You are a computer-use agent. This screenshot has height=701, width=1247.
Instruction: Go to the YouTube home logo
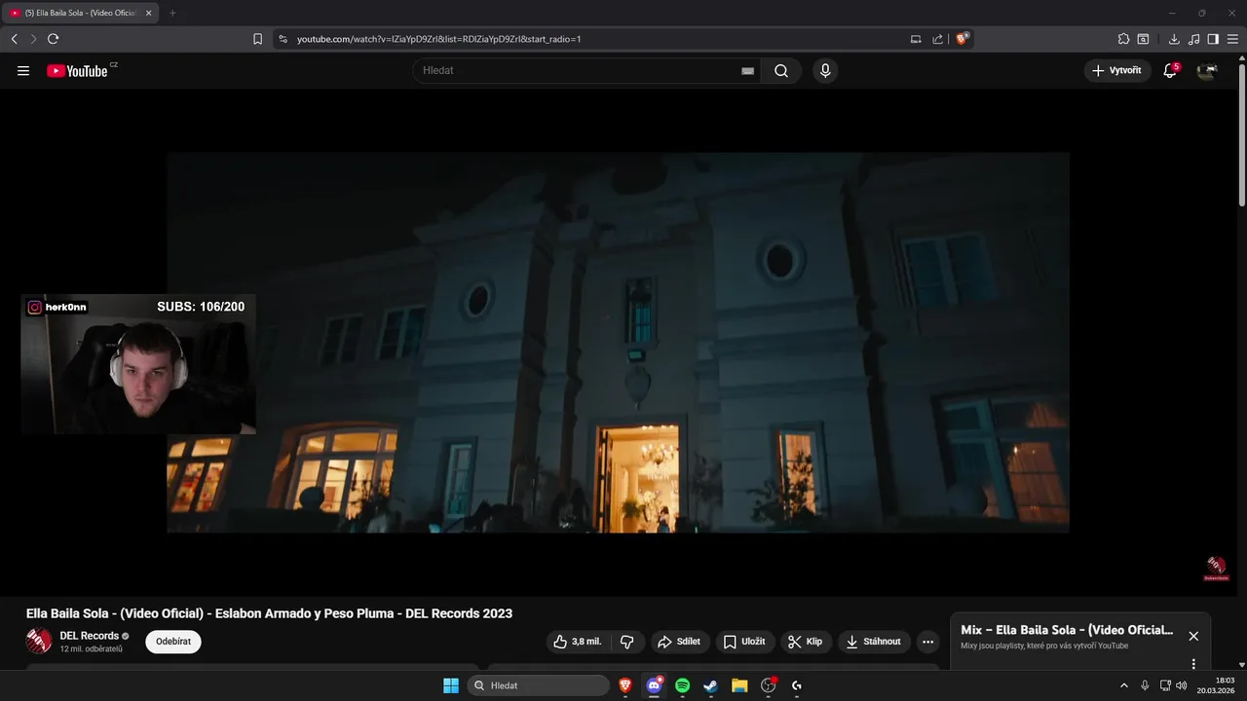pos(77,71)
